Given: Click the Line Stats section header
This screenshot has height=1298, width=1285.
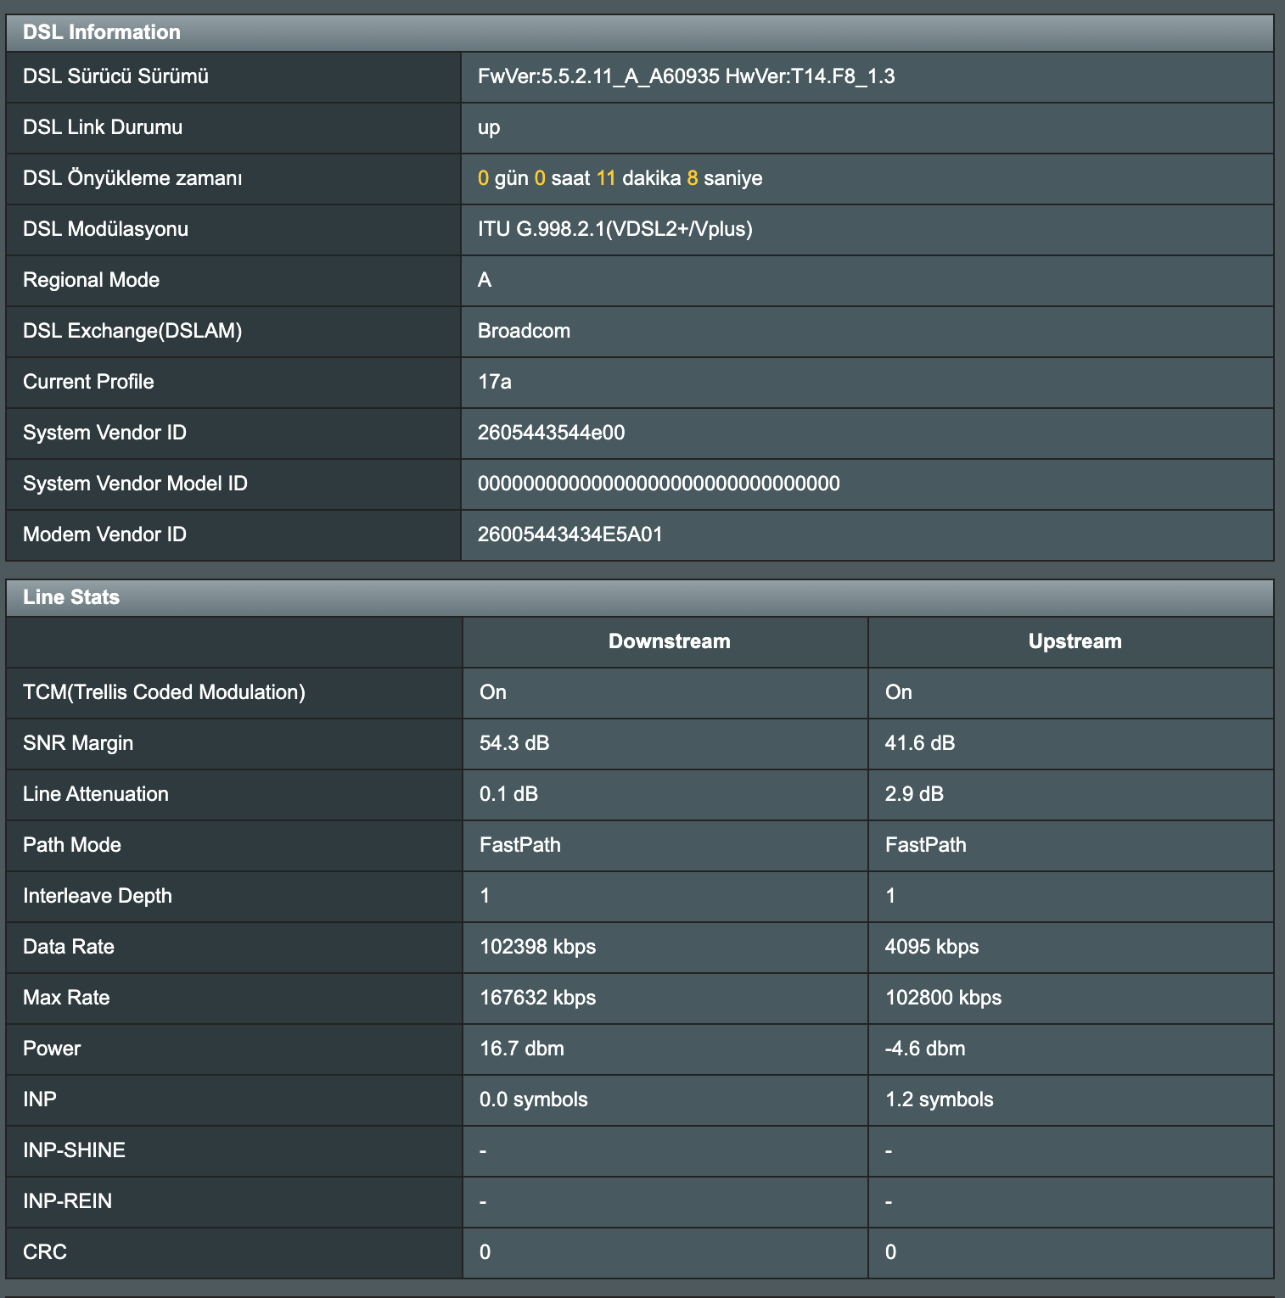Looking at the screenshot, I should 640,597.
